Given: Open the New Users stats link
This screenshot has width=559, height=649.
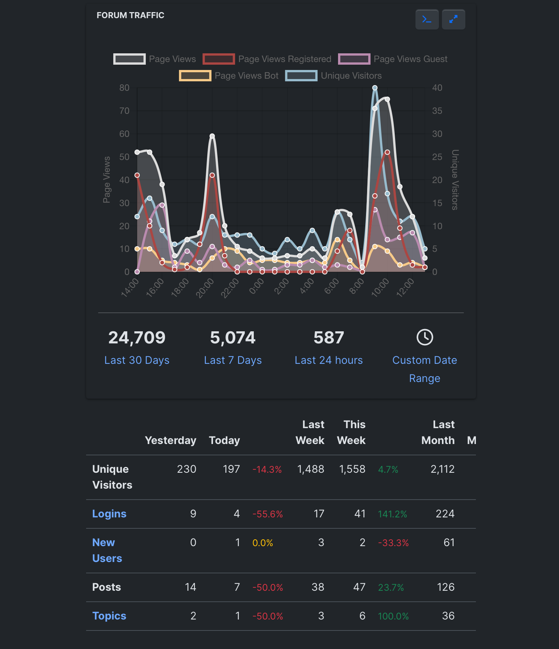Looking at the screenshot, I should 107,550.
